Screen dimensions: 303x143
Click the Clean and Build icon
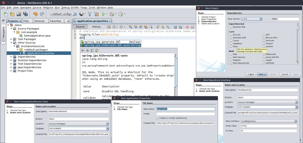[x=96, y=14]
